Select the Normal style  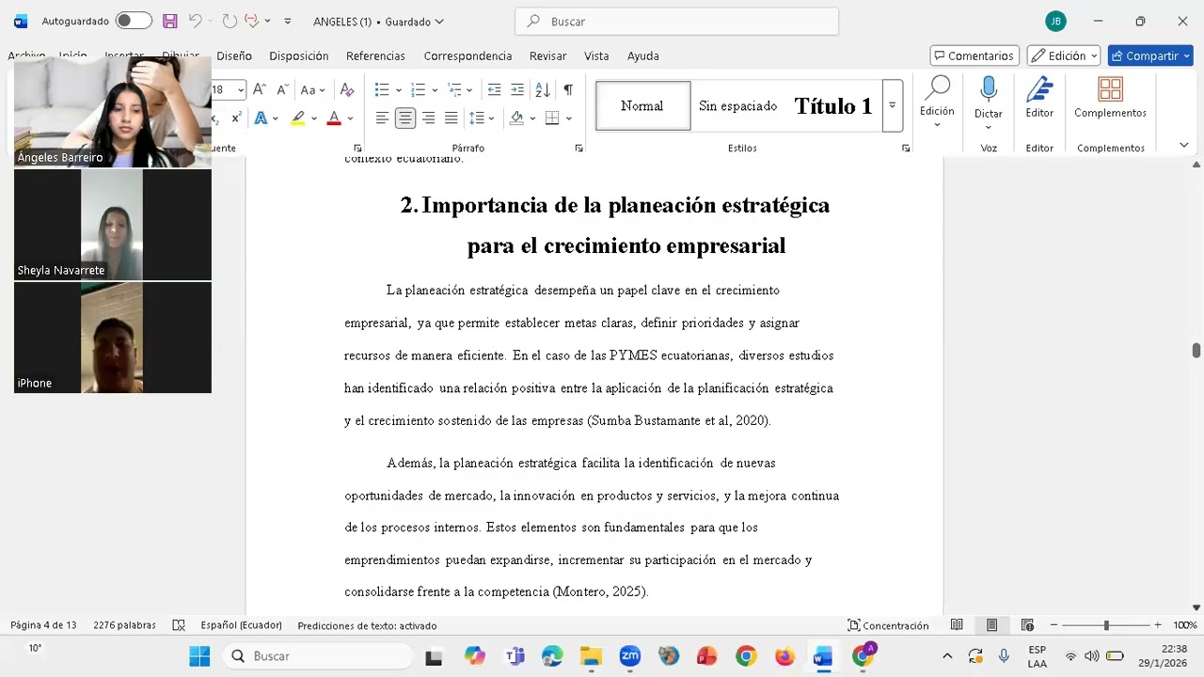click(x=642, y=105)
